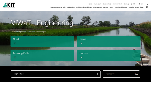Open the Barrierefreiheit link
Image resolution: width=151 pixels, height=94 pixels.
point(117,4)
